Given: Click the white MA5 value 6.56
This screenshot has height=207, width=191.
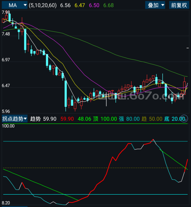Looking at the screenshot, I should coord(65,5).
